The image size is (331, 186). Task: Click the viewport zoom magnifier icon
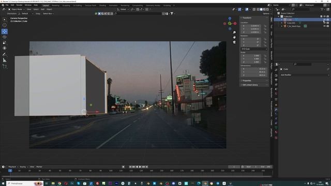[x=234, y=33]
